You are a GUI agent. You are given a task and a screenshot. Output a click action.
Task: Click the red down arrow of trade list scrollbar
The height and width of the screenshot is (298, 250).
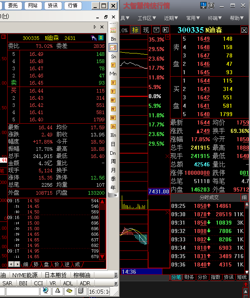pyautogui.click(x=102, y=257)
